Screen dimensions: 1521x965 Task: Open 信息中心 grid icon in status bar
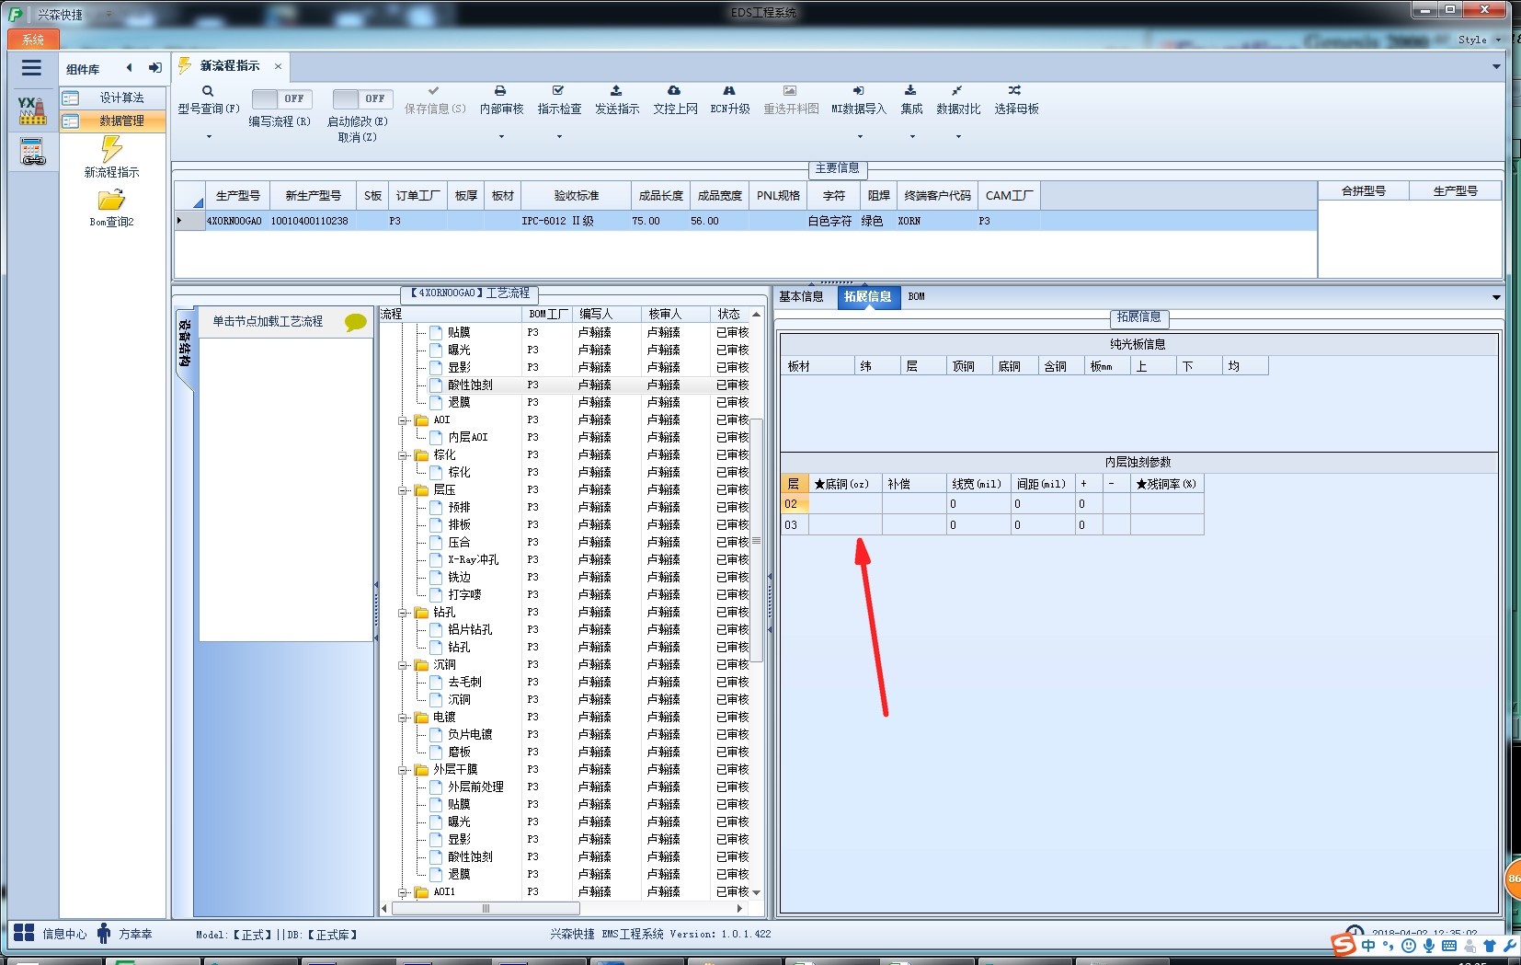[x=24, y=933]
